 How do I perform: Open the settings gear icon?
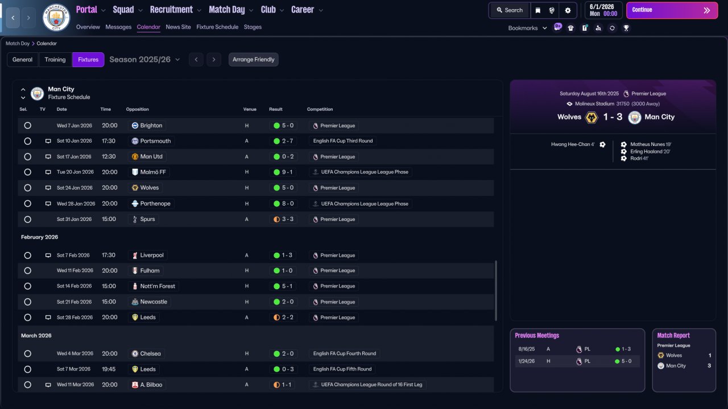(568, 10)
